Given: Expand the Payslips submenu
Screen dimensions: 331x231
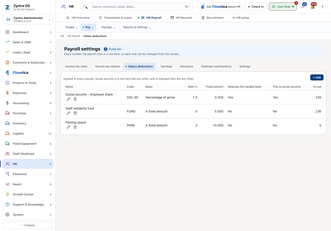Looking at the screenshot, I should tap(108, 27).
